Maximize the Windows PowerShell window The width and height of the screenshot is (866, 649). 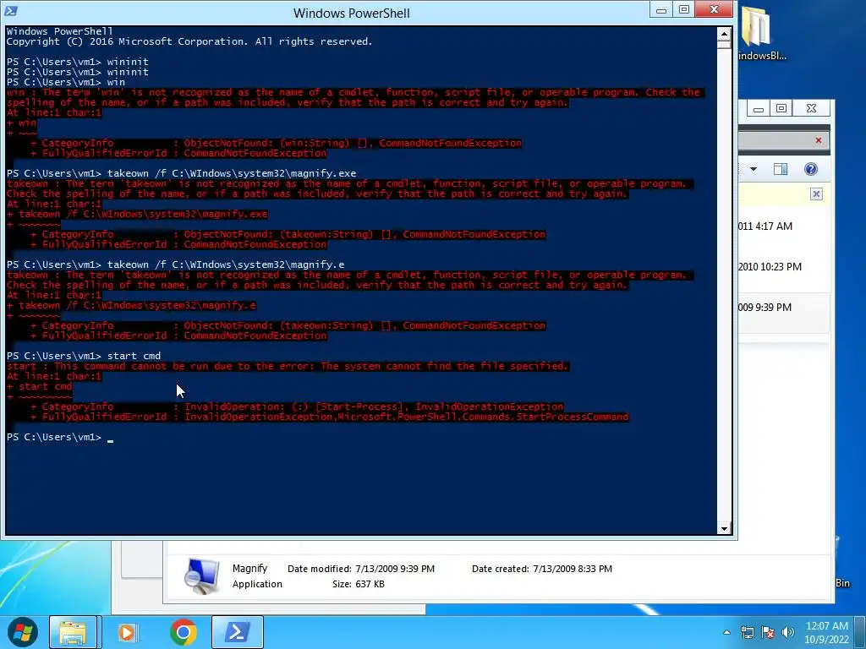[x=683, y=9]
